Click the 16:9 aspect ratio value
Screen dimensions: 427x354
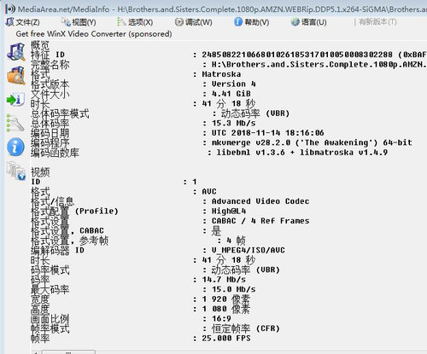point(221,318)
